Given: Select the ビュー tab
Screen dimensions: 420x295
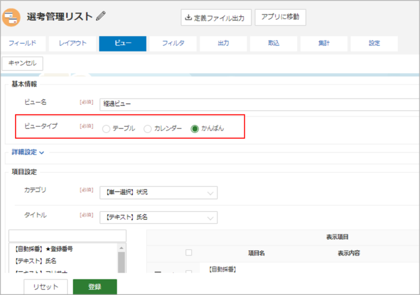Looking at the screenshot, I should (x=122, y=43).
